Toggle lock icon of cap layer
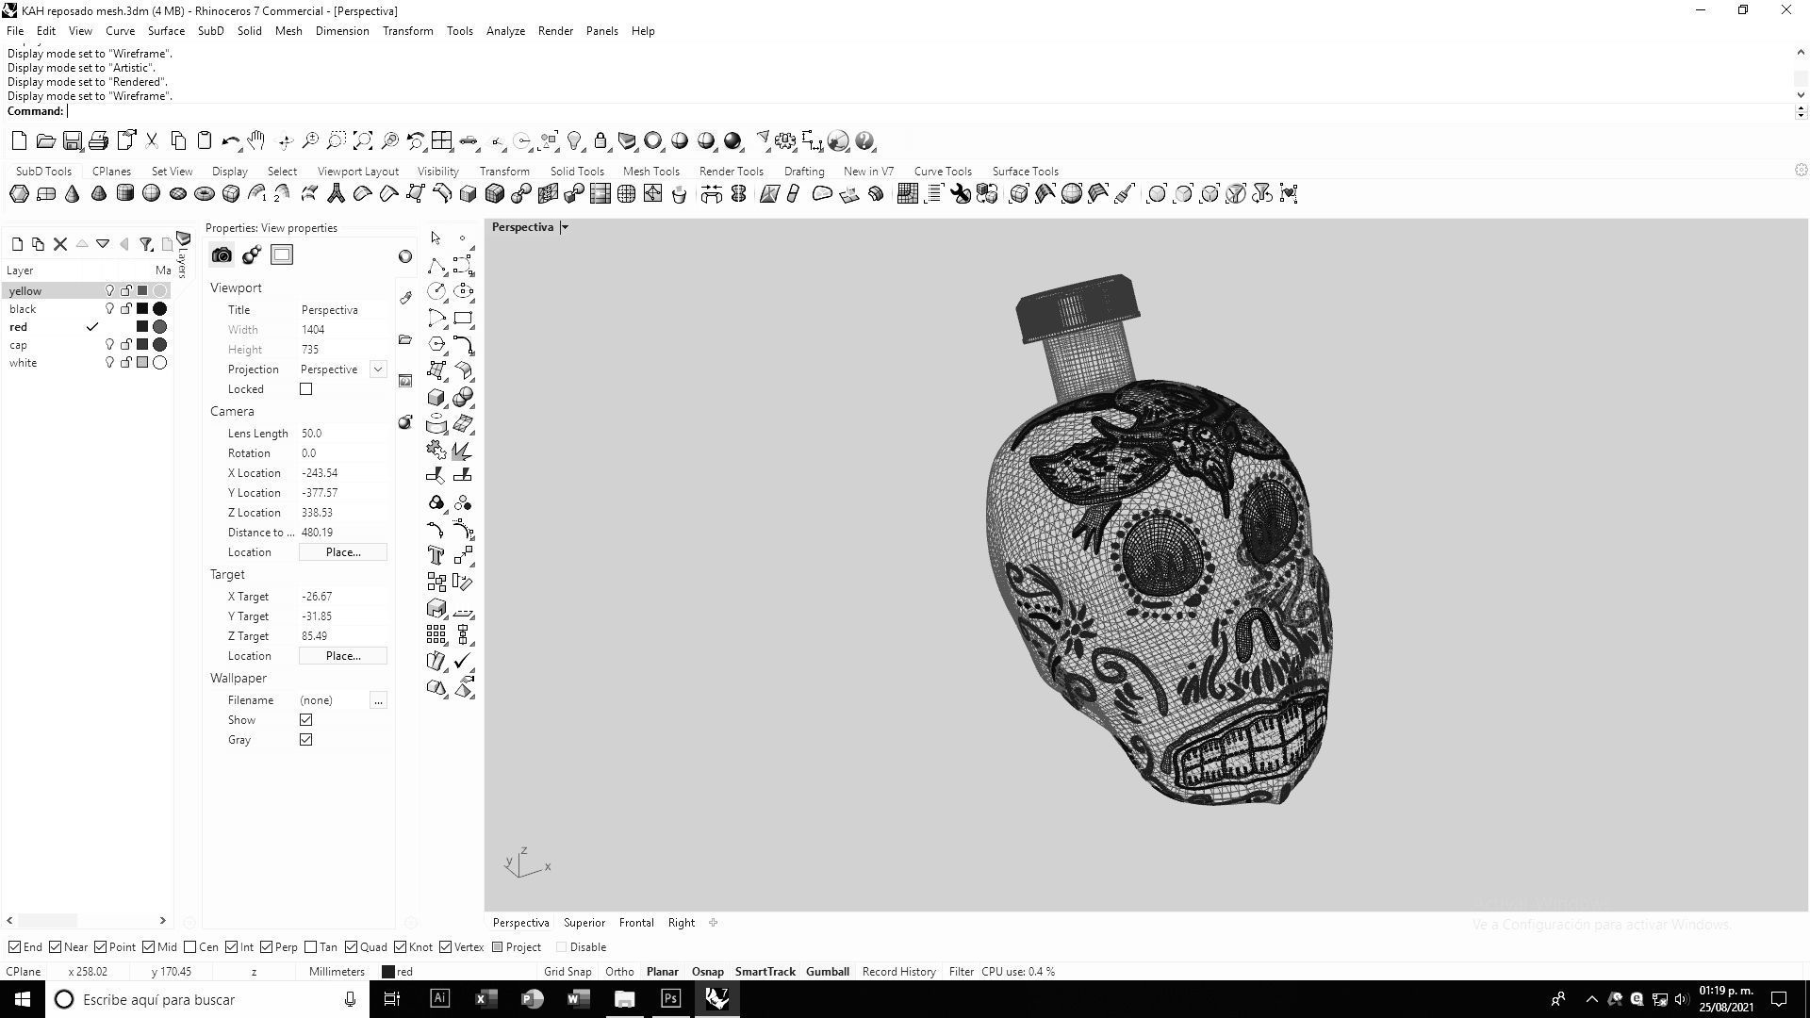 point(125,345)
